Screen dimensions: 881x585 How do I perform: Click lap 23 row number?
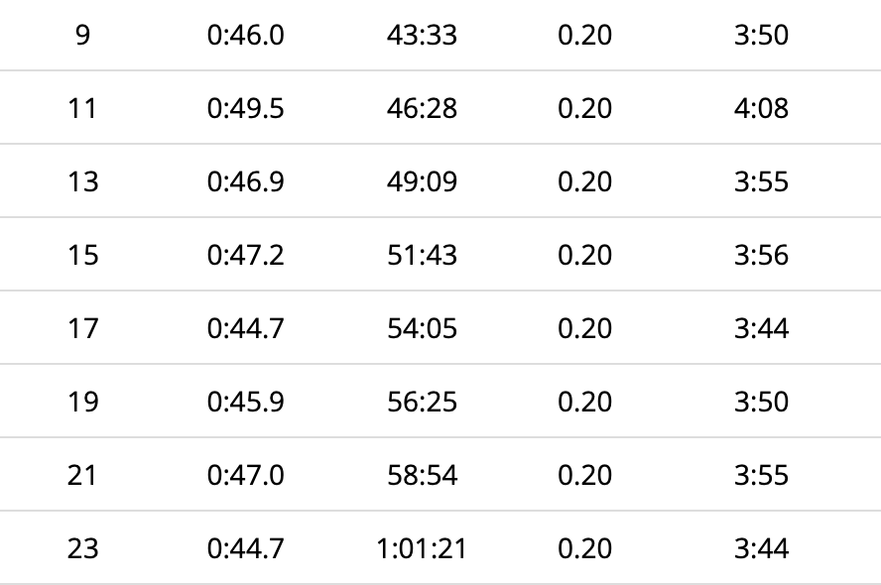click(82, 548)
